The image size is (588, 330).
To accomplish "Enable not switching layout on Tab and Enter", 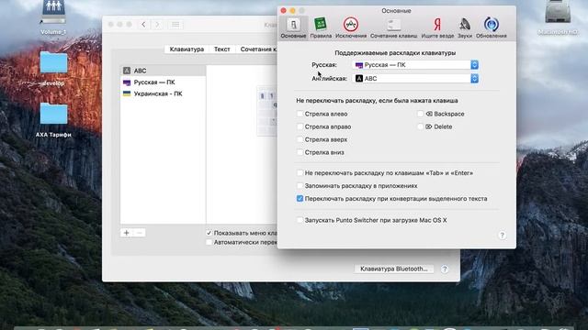I will [x=300, y=173].
